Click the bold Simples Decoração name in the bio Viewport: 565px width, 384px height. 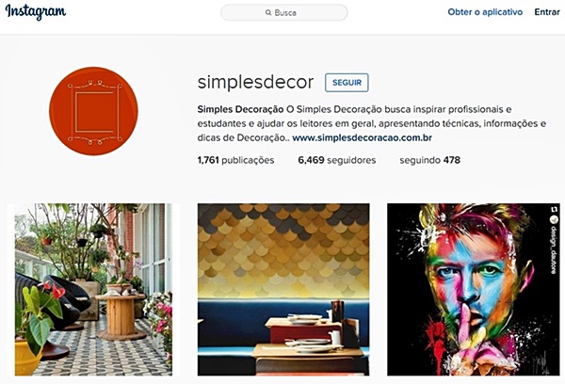(240, 109)
